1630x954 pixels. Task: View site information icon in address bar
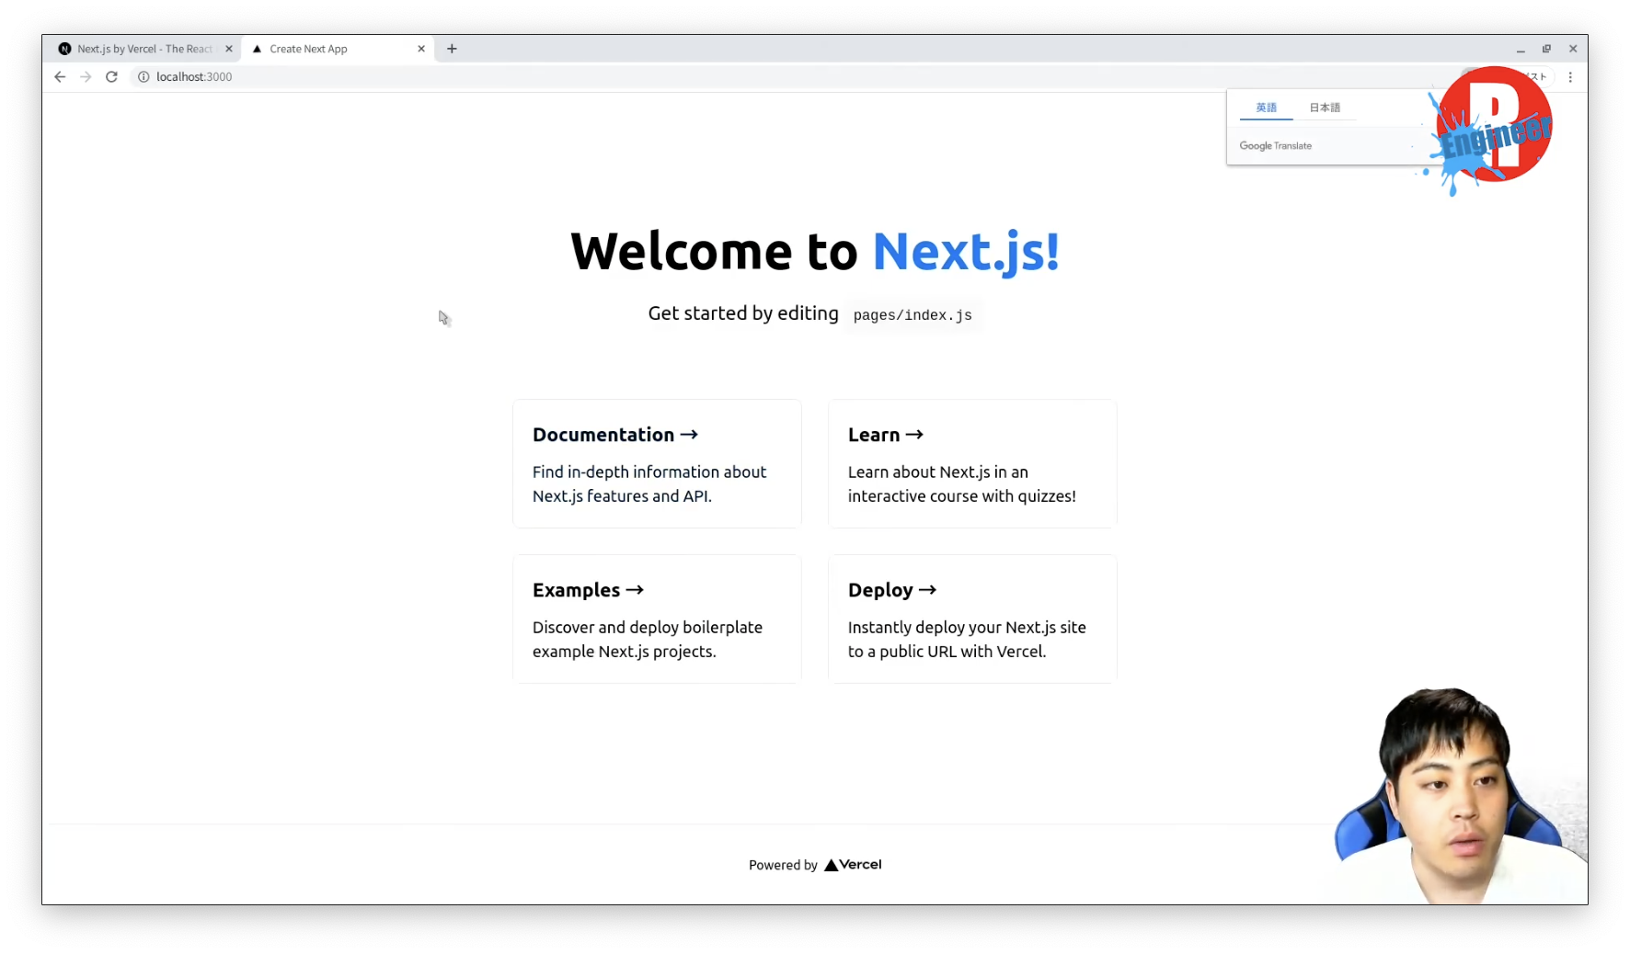pos(143,77)
